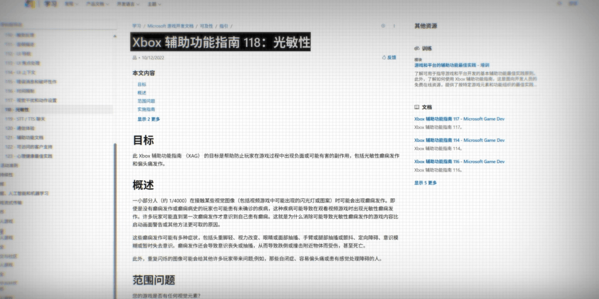Viewport: 599px width, 299px height.
Task: Open Xbox 辅助功能指南 117 document link
Action: (x=459, y=119)
